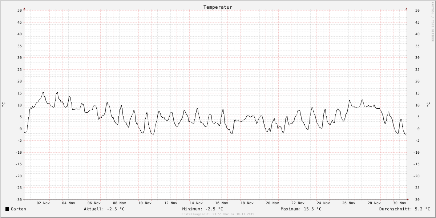Click the "22 Nov" date label
The image size is (436, 218).
298,203
